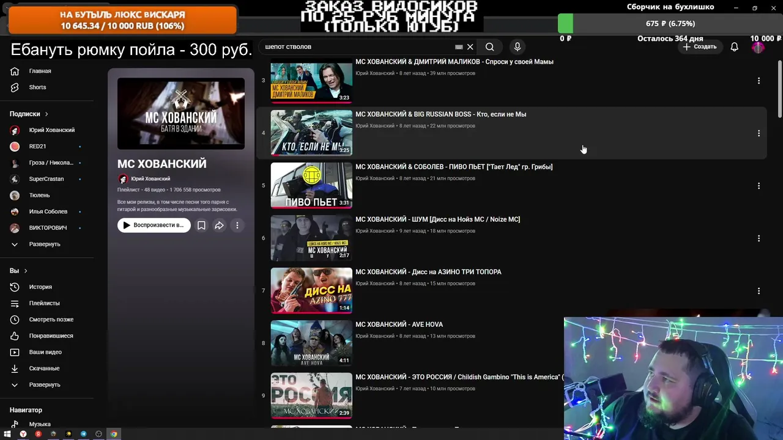Play the 'ПИВО ПЬЕТ' thumbnail
The width and height of the screenshot is (783, 440).
pos(311,186)
